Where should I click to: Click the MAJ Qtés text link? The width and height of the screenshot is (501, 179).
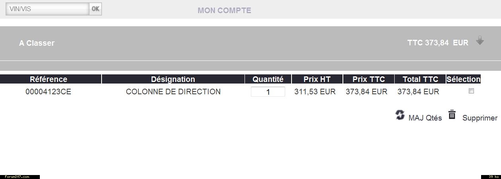click(425, 118)
